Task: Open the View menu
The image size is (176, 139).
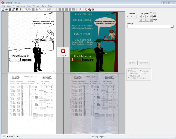Action: pyautogui.click(x=29, y=6)
